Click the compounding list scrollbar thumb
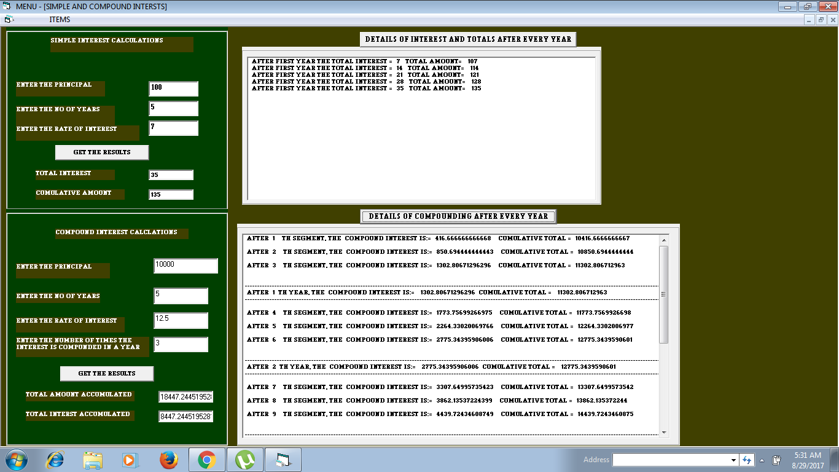Screen dimensions: 839x472 [663, 294]
